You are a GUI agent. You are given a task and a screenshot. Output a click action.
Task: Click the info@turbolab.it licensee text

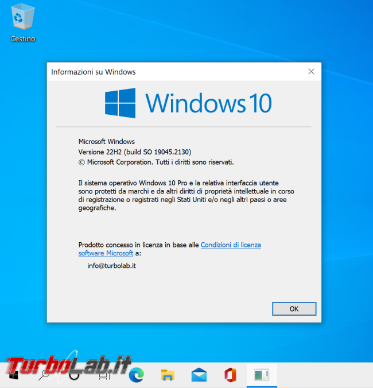(x=111, y=266)
